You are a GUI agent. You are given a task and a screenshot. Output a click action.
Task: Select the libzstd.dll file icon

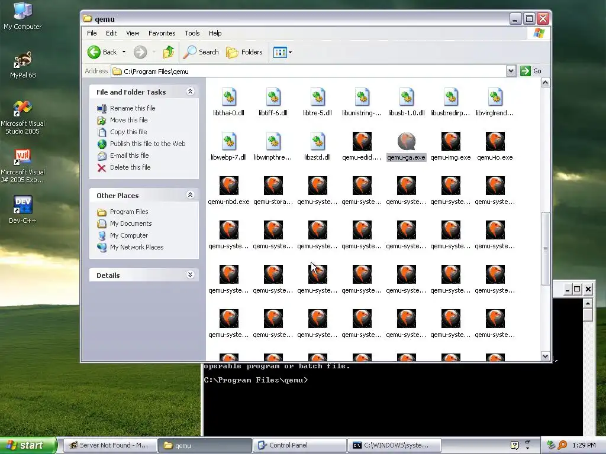(318, 141)
